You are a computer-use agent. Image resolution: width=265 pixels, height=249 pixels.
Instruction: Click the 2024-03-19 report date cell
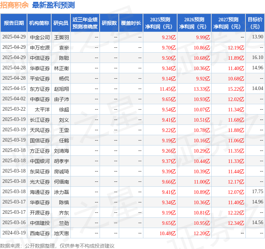[14, 233]
